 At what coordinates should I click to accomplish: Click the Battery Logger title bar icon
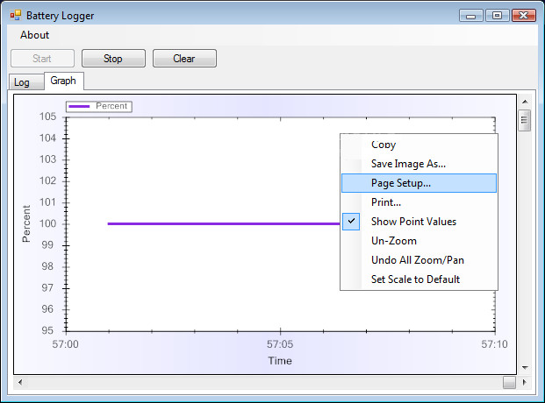[x=16, y=15]
